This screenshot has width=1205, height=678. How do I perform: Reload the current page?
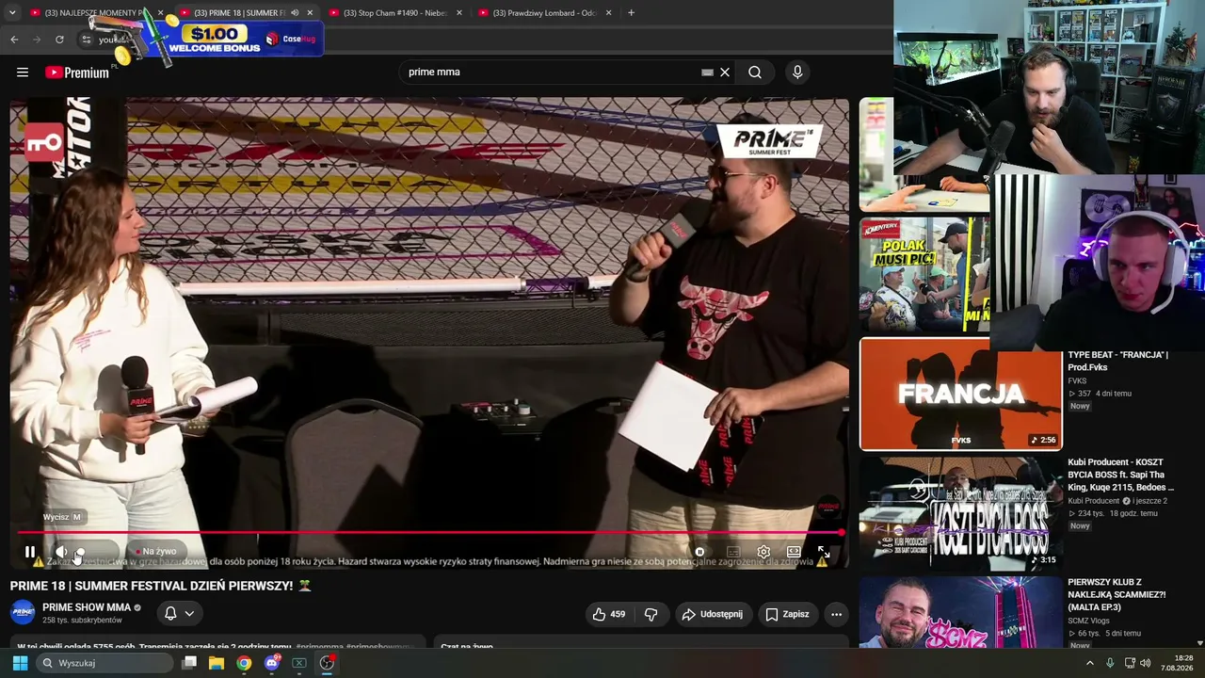tap(59, 40)
